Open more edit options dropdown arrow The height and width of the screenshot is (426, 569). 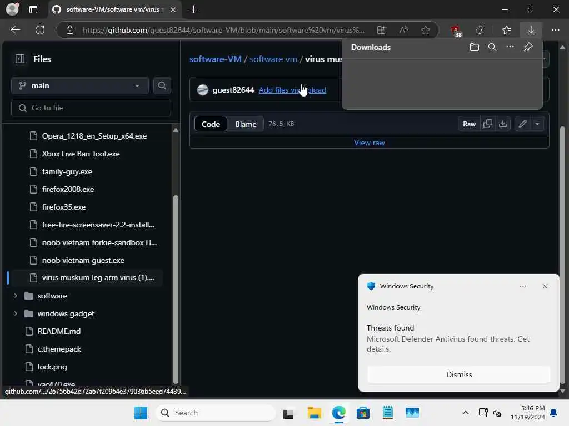tap(537, 124)
